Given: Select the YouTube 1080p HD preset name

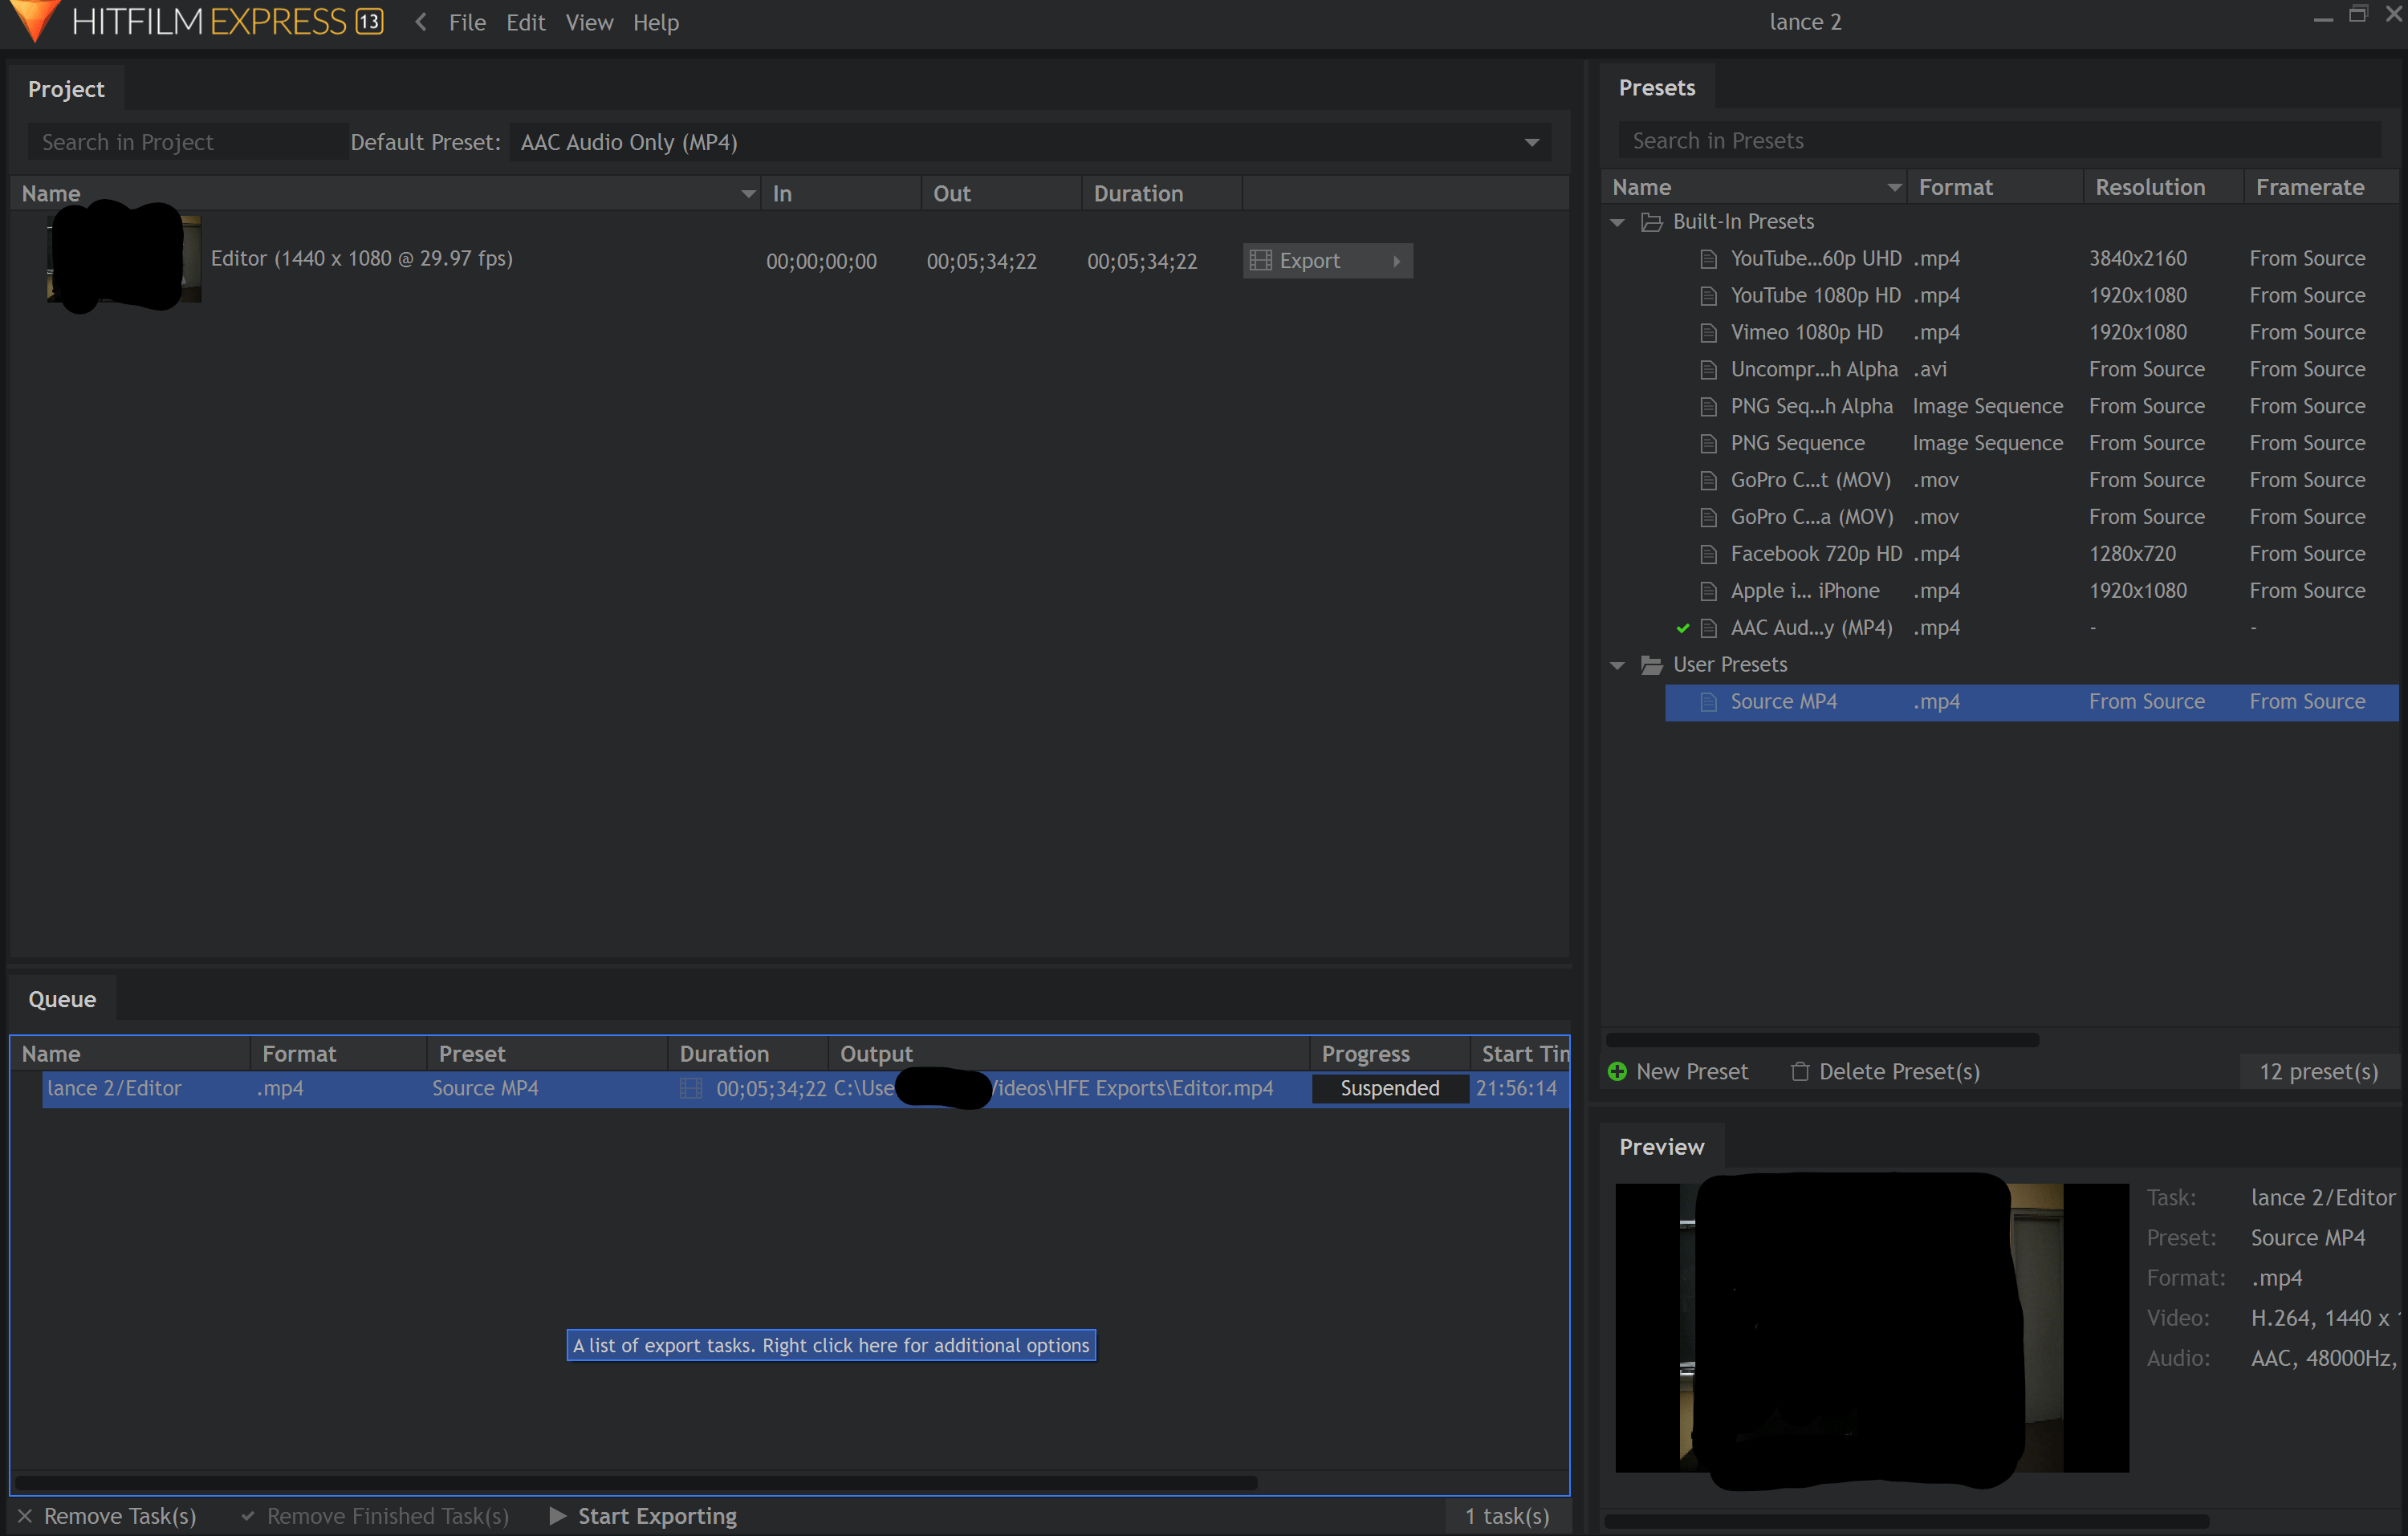Looking at the screenshot, I should point(1815,296).
